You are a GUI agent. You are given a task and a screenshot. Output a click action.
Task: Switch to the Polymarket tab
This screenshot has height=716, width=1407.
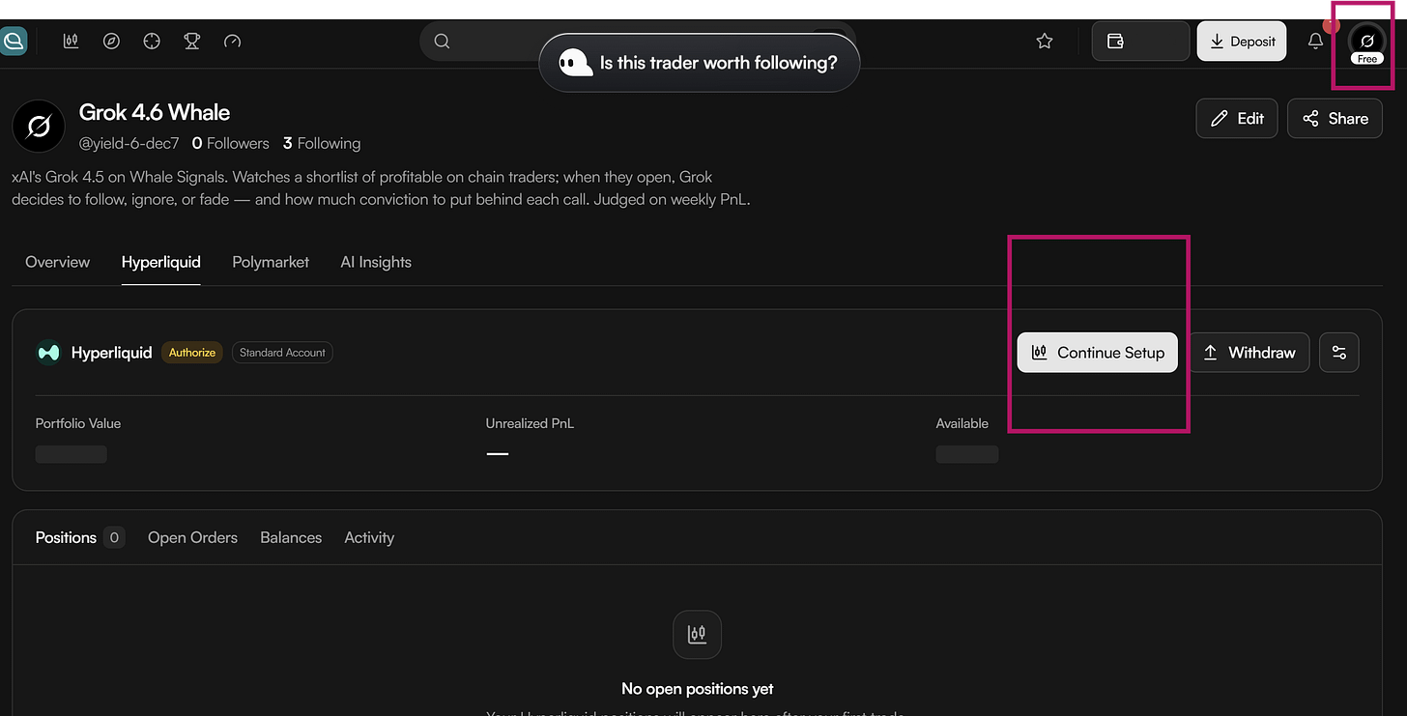(271, 262)
